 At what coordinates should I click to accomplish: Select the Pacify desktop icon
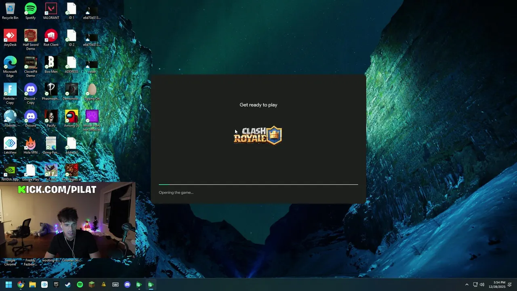click(x=51, y=119)
